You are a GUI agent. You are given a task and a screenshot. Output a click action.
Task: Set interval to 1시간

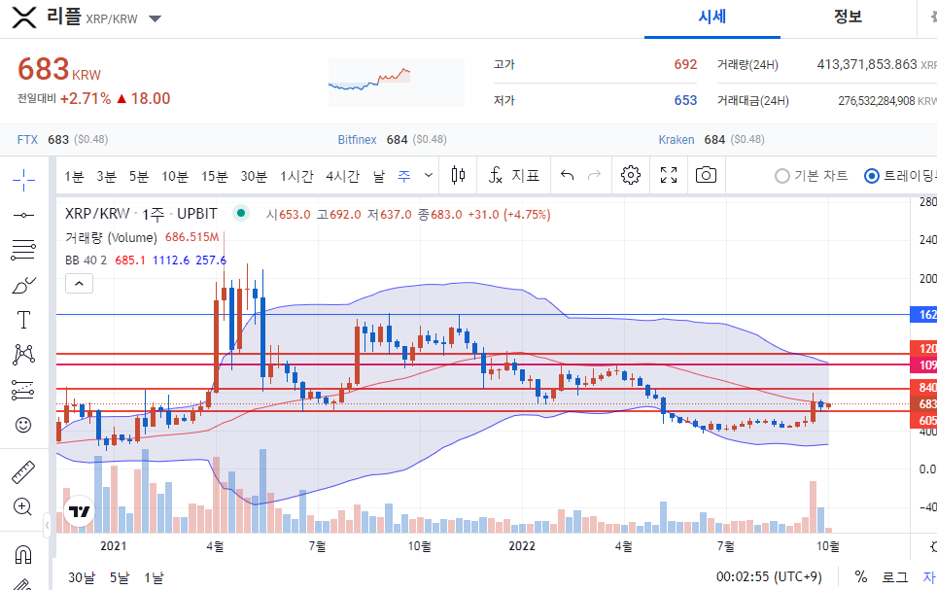tap(297, 176)
